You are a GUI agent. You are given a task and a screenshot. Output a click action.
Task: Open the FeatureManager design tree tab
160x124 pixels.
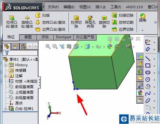[7, 46]
